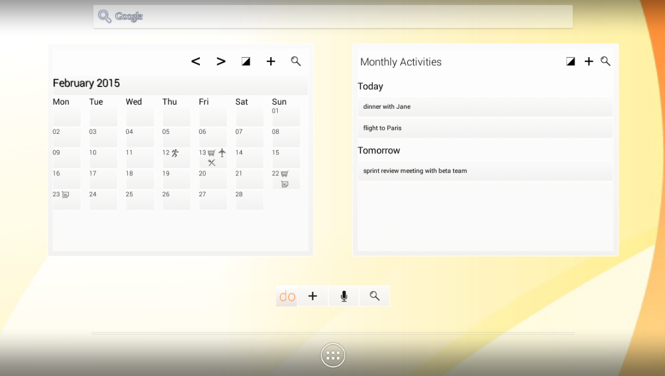The height and width of the screenshot is (376, 665).
Task: Add a new event with the calendar plus button
Action: click(x=271, y=61)
